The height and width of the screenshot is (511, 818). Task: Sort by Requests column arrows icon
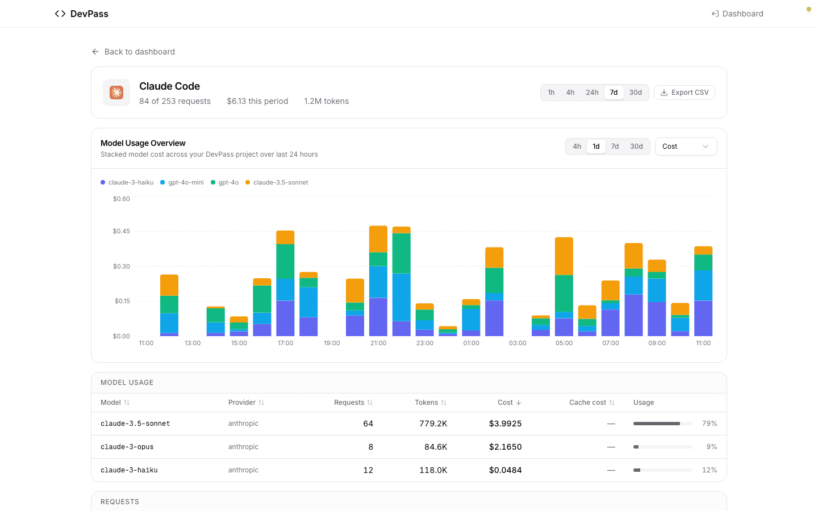[x=370, y=403]
